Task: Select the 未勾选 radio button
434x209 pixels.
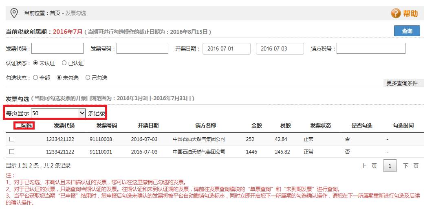Action: coord(59,78)
